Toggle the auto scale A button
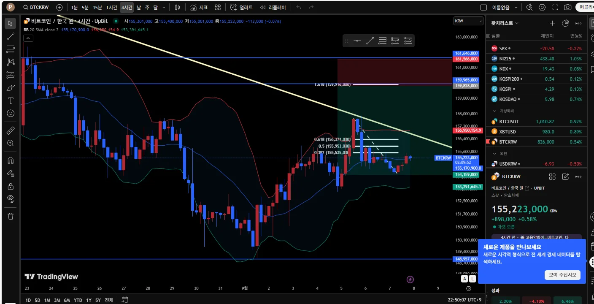This screenshot has width=594, height=304. tap(464, 279)
